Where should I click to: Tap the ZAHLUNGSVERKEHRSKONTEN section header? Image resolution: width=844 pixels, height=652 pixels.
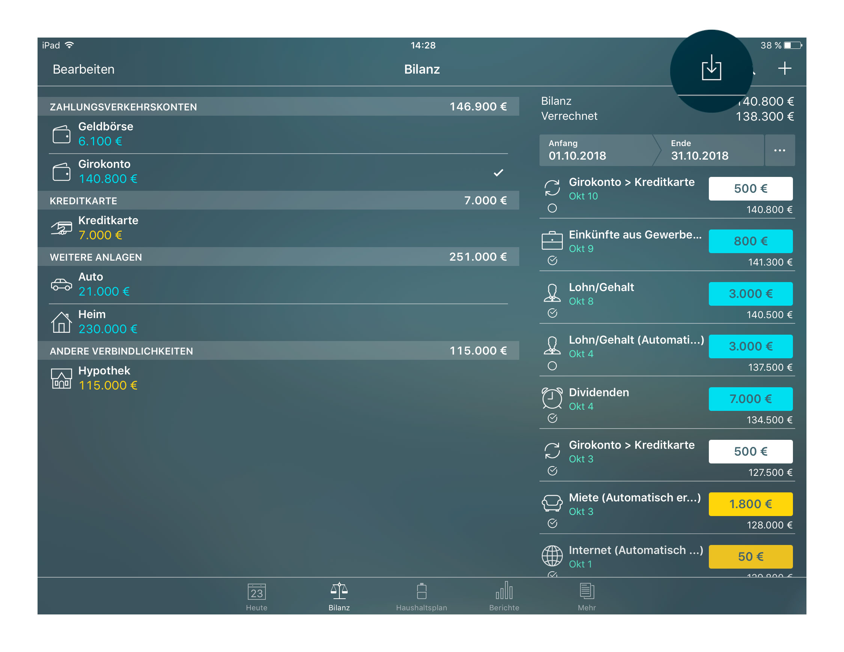(278, 106)
